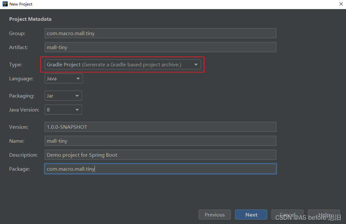This screenshot has height=224, width=346.
Task: Open the Java Version dropdown set to 8
Action: (63, 110)
